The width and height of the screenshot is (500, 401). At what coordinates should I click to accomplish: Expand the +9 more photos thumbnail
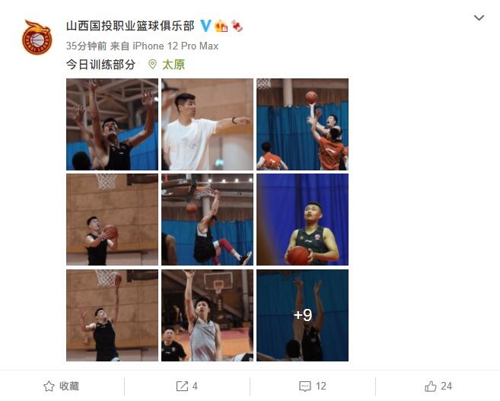tap(302, 315)
